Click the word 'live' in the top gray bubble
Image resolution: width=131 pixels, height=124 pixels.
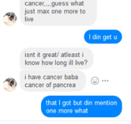point(29,19)
